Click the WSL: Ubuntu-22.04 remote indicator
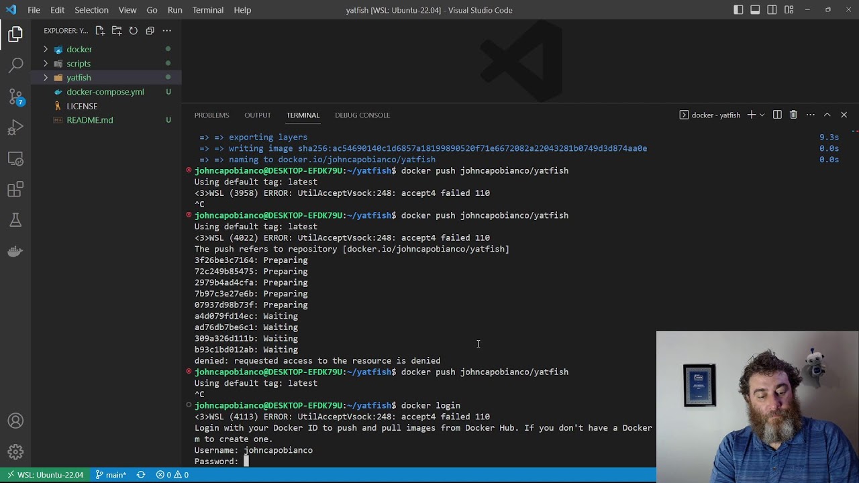Viewport: 859px width, 483px height. pyautogui.click(x=45, y=475)
